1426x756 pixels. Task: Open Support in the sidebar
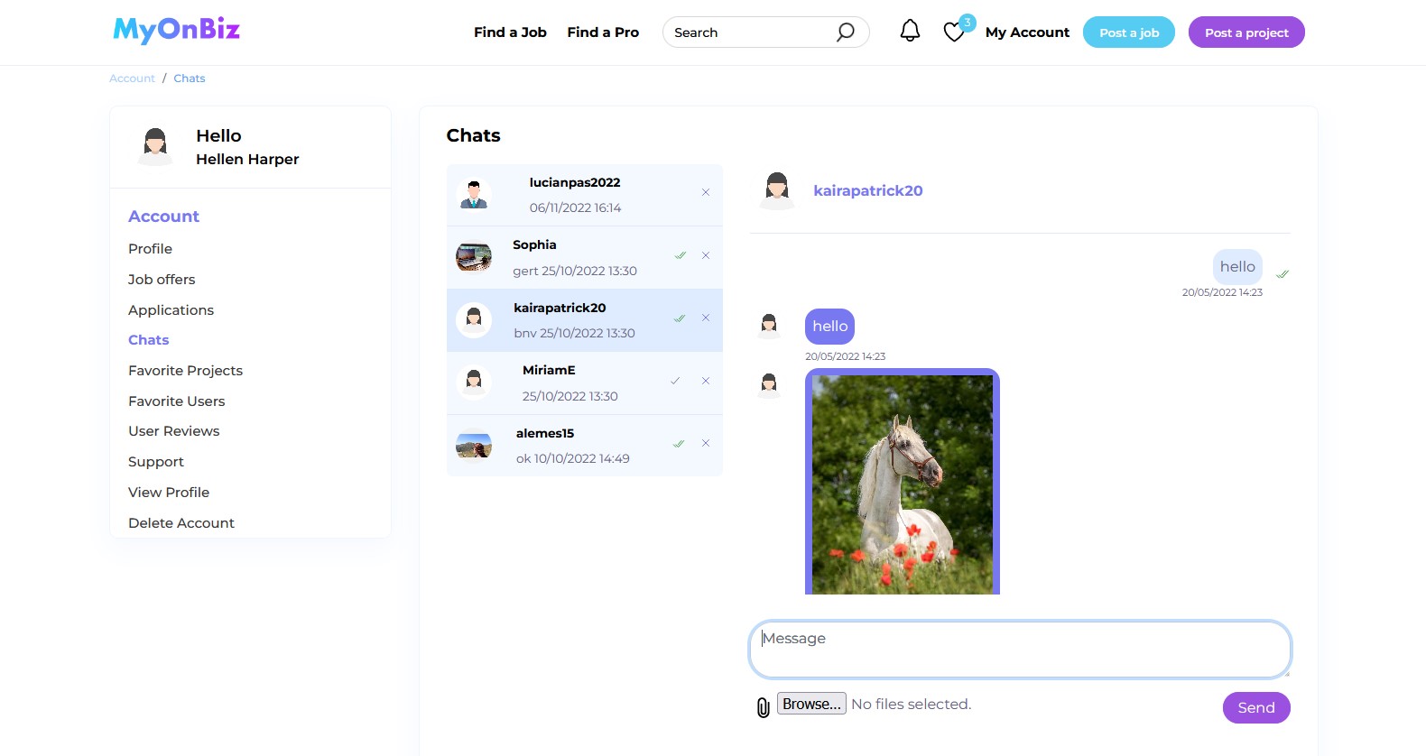155,462
